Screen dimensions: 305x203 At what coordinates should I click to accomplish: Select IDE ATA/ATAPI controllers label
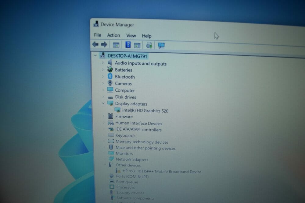click(x=138, y=129)
